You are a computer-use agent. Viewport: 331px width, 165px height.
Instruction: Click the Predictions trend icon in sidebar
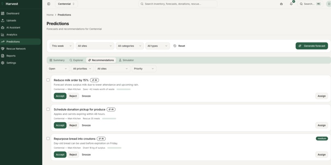2,42
